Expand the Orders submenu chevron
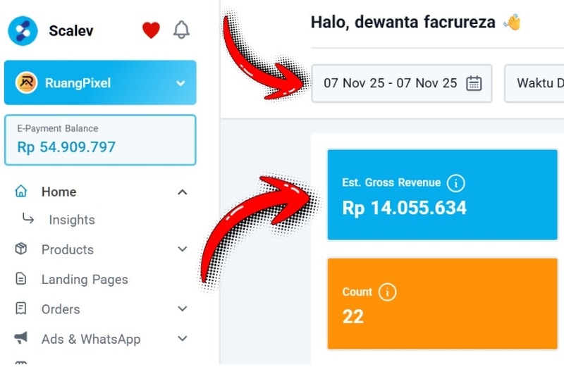The image size is (564, 367). [182, 309]
